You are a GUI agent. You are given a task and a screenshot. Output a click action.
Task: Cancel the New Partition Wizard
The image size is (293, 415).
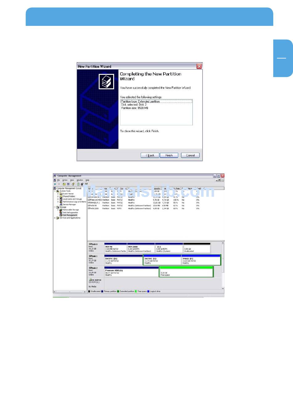point(190,155)
